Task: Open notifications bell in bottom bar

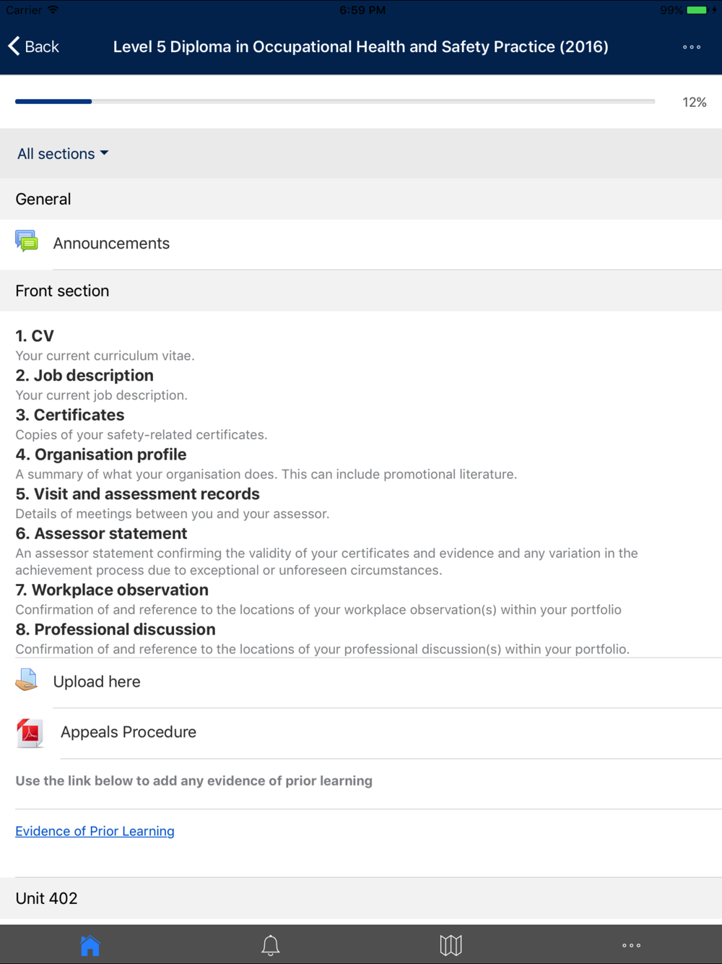Action: [x=271, y=945]
